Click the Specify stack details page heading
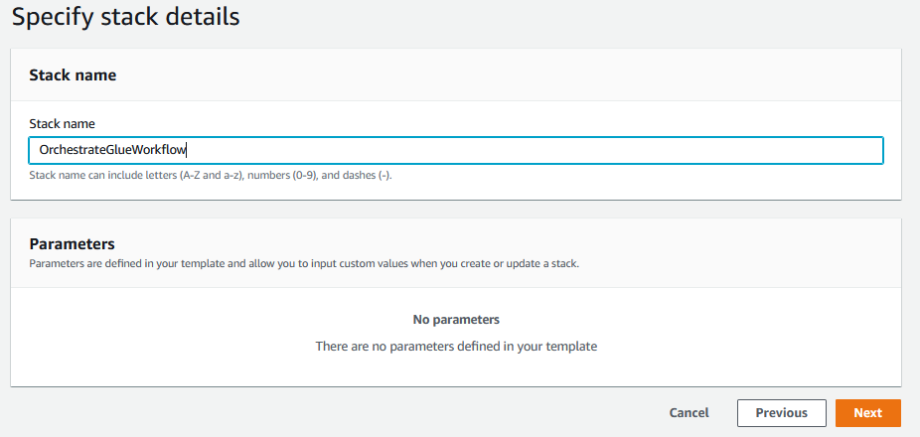This screenshot has width=920, height=437. click(125, 17)
